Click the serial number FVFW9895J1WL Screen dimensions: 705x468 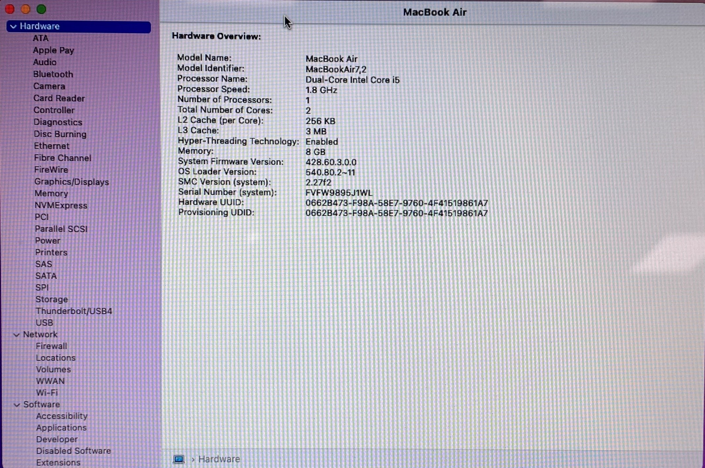[x=339, y=193]
